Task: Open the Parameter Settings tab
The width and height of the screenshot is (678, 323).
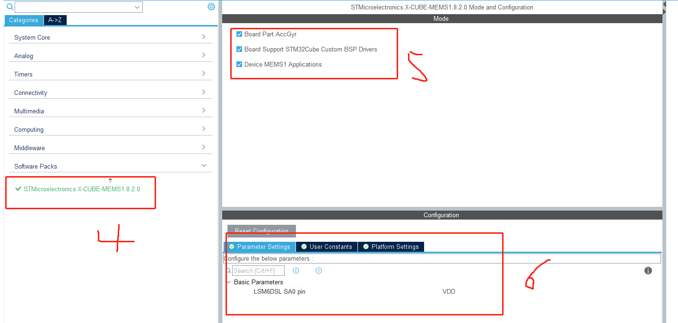Action: tap(260, 246)
